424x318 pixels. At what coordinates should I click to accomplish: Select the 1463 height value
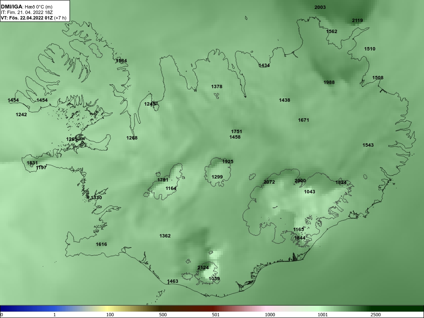point(173,281)
